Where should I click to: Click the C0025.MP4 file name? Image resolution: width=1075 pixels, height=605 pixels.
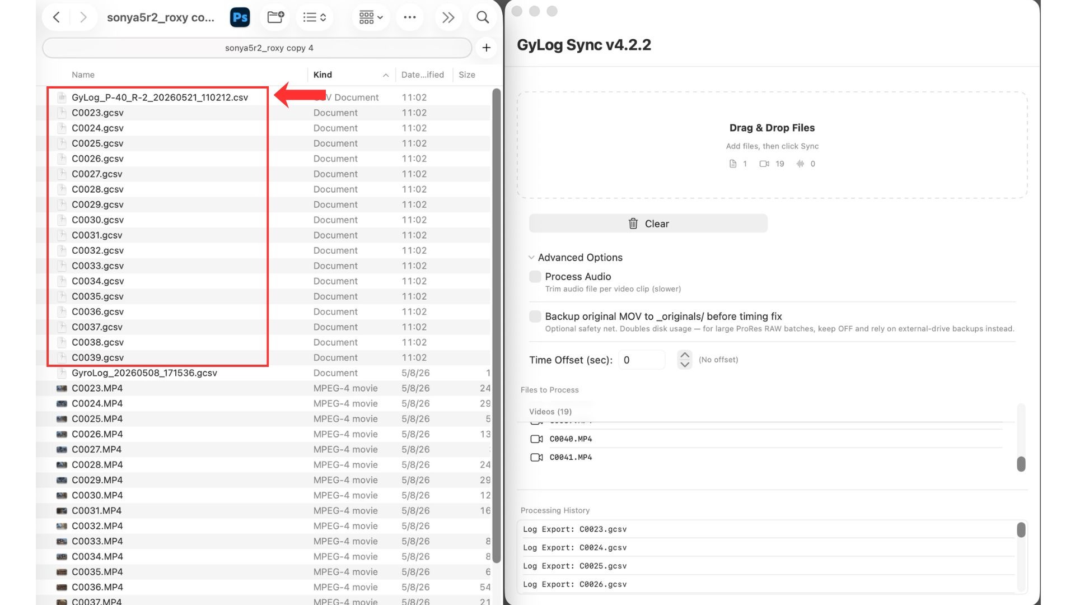click(x=97, y=419)
